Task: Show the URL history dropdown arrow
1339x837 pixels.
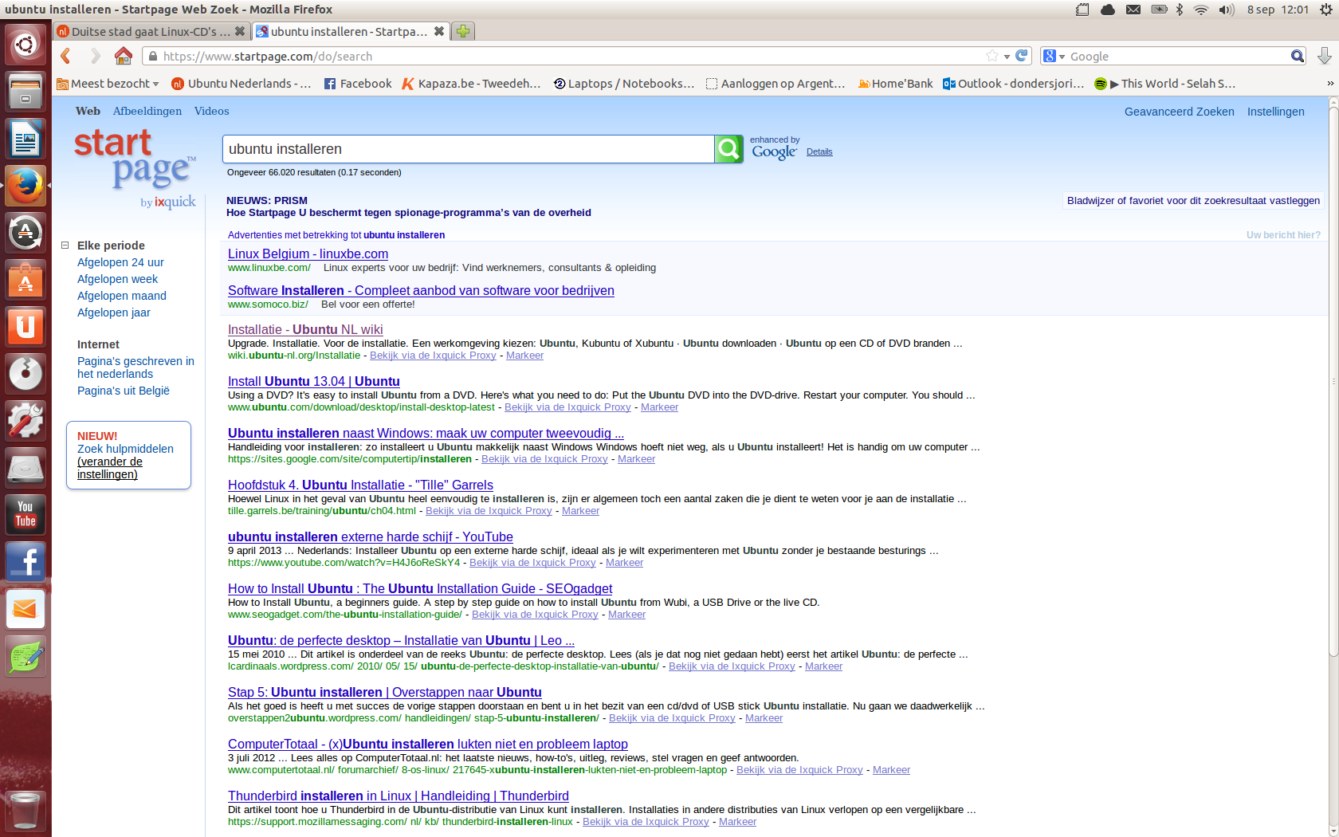Action: (x=1007, y=56)
